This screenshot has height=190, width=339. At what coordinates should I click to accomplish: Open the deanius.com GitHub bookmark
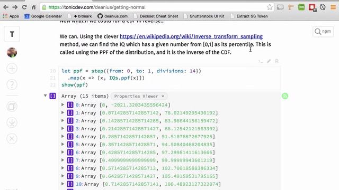112,16
